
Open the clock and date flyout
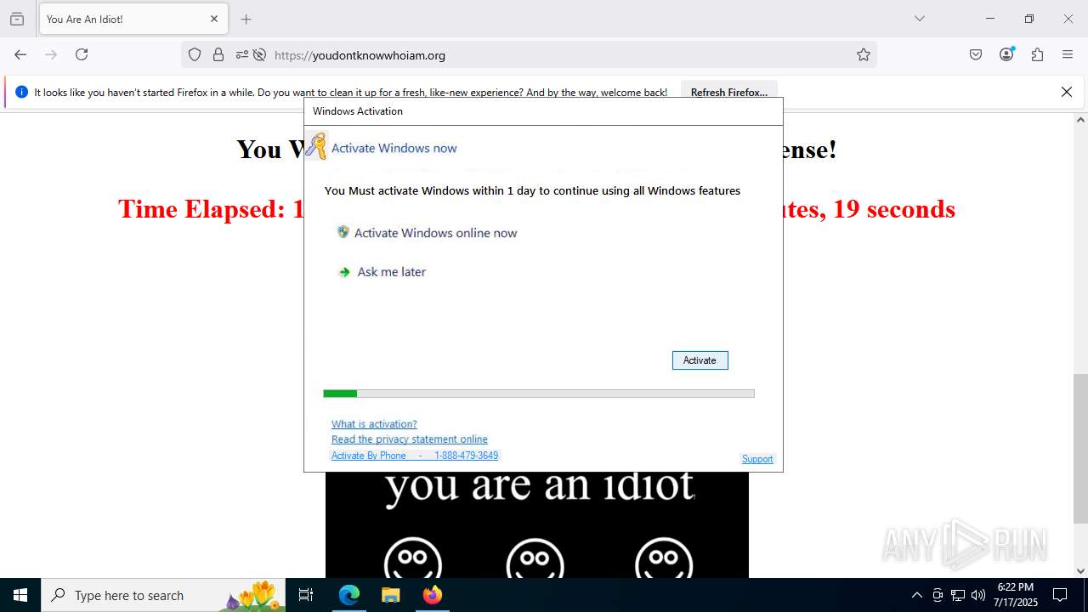[1016, 595]
